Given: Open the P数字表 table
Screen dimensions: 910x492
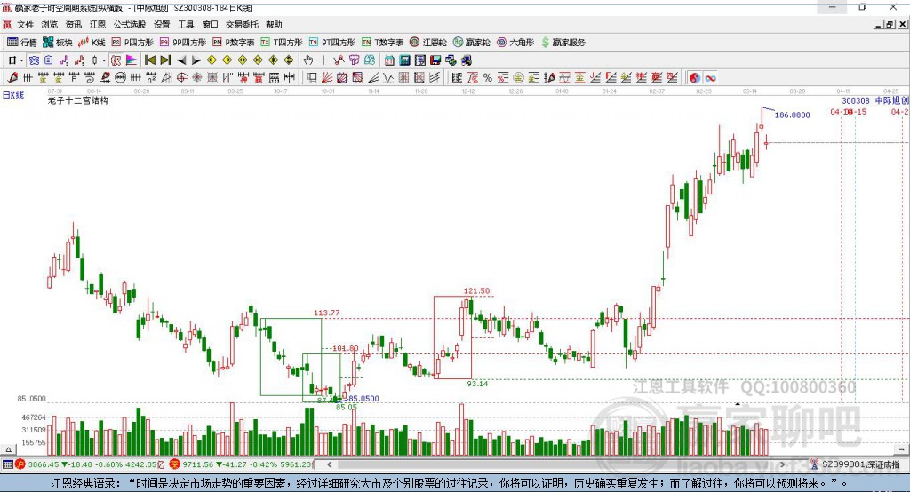Looking at the screenshot, I should click(234, 43).
